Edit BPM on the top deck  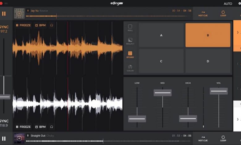[x=40, y=25]
